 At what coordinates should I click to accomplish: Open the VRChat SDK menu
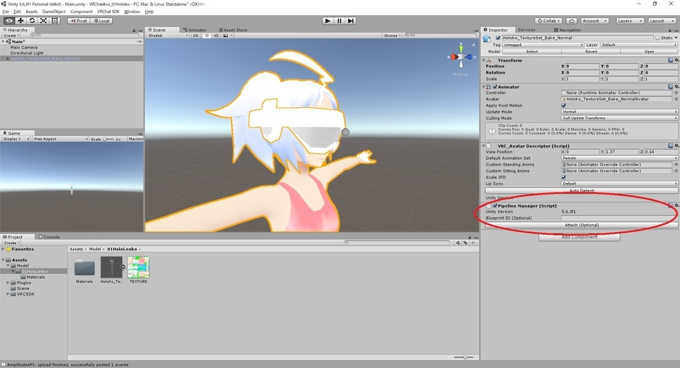point(108,12)
